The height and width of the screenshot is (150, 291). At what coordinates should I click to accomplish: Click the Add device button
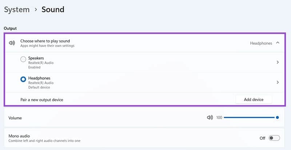tap(254, 99)
